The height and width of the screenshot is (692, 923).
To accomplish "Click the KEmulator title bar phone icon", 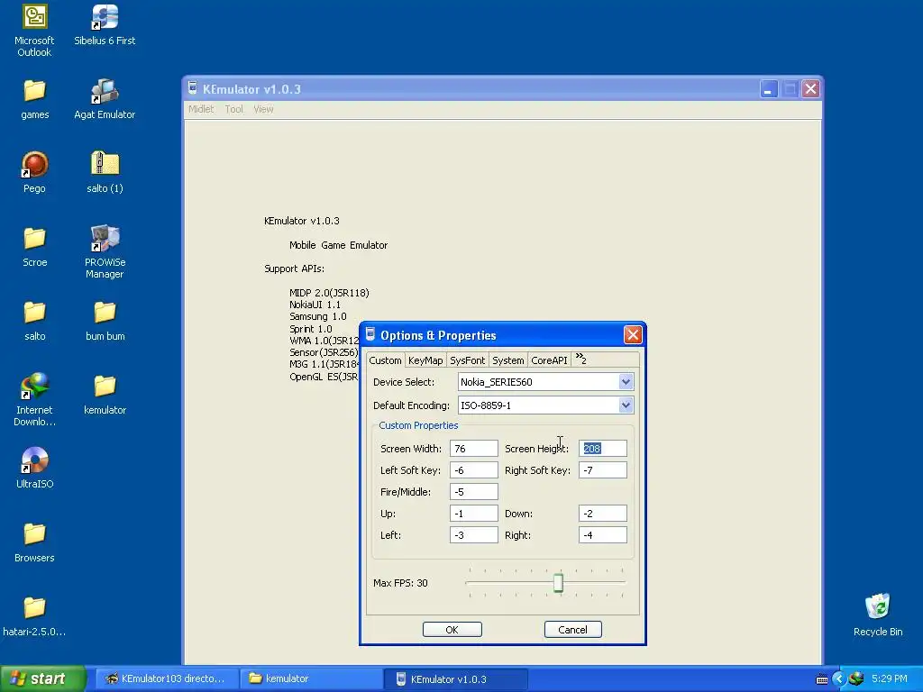I will (193, 88).
